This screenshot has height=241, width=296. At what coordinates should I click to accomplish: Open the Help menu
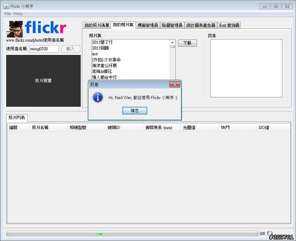click(x=18, y=13)
